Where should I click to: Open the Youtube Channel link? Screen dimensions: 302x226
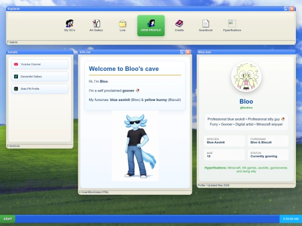[x=40, y=64]
